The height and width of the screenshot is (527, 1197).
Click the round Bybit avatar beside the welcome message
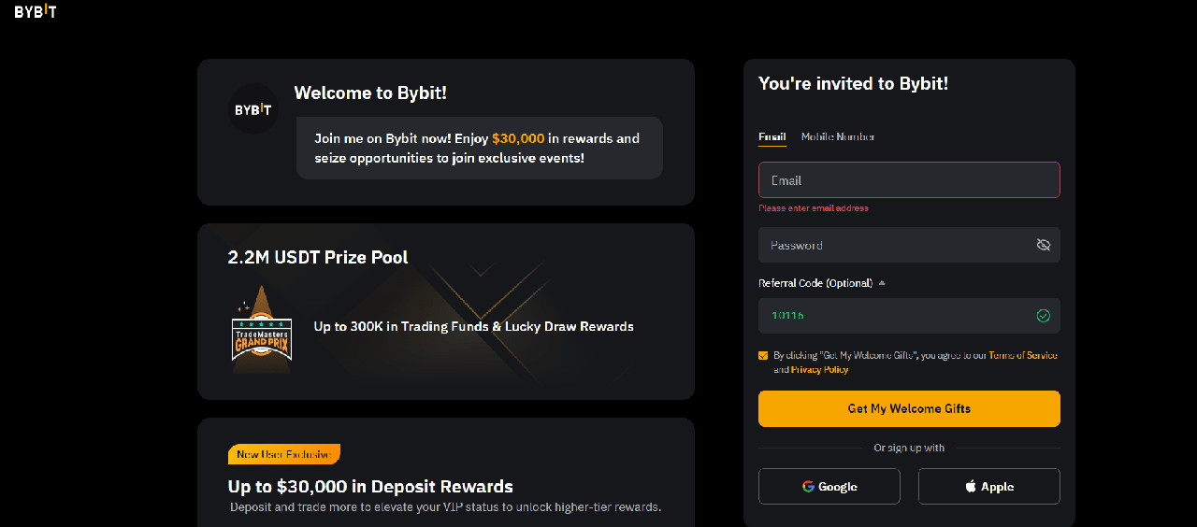coord(253,109)
